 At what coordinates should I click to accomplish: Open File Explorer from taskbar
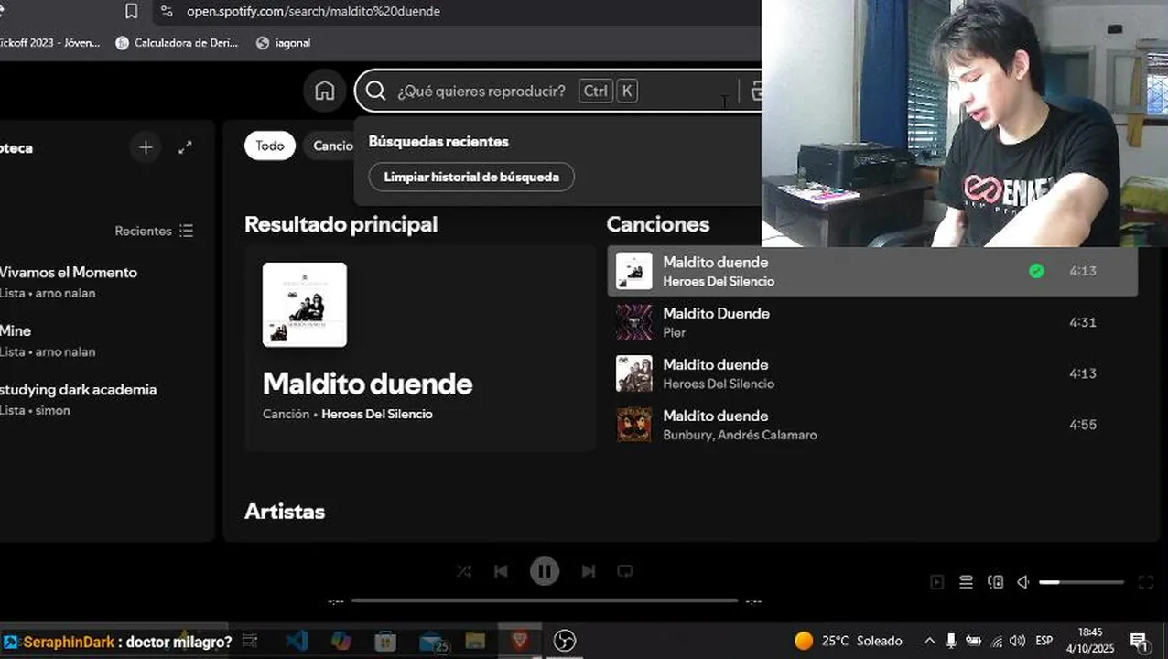coord(475,641)
